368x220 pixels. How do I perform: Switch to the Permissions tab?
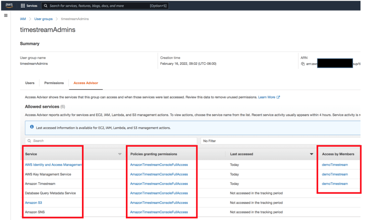tap(54, 83)
